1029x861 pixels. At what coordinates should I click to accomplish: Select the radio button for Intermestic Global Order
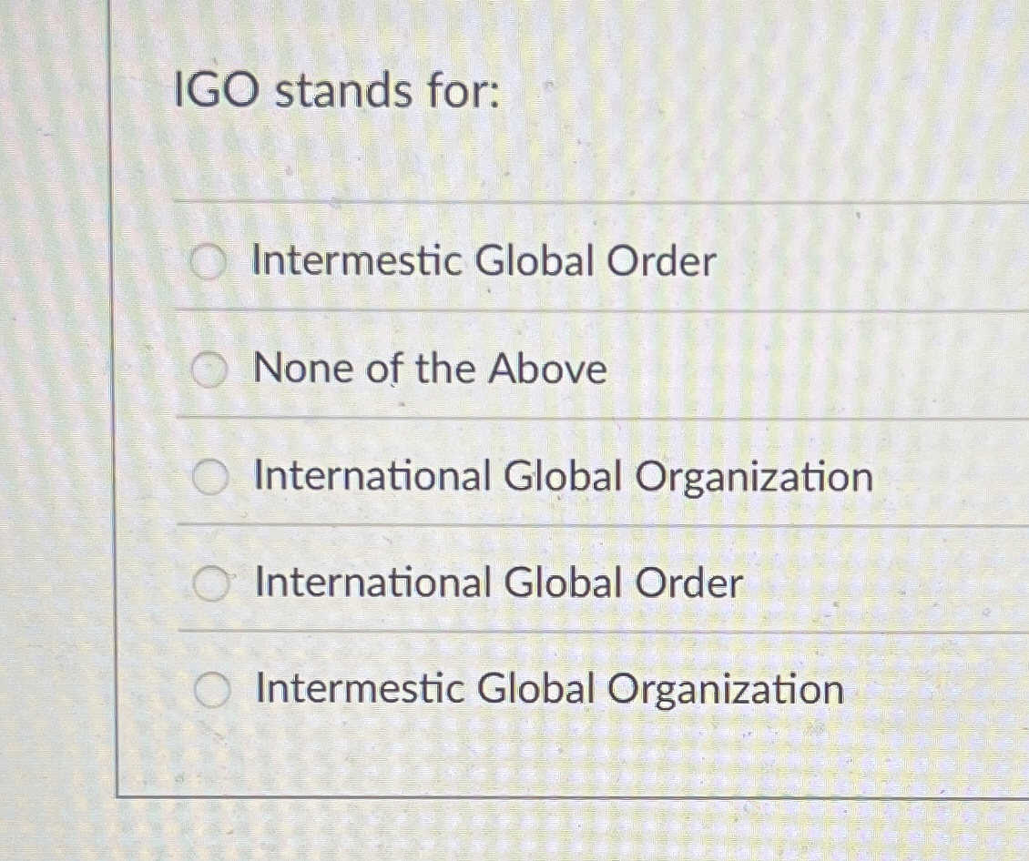tap(209, 262)
